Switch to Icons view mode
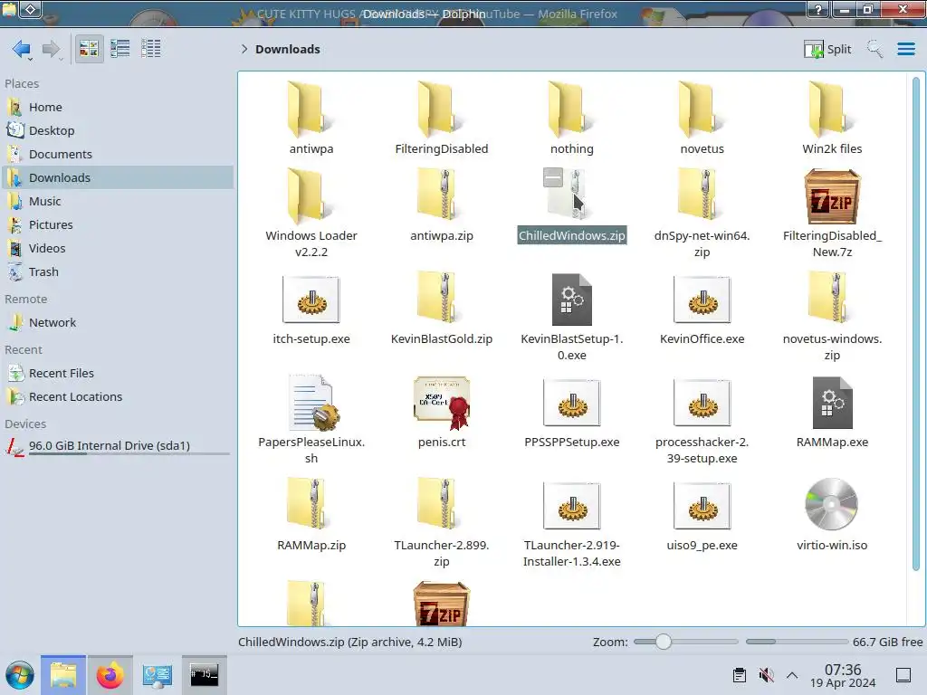Screen dimensions: 927x695 pos(89,49)
